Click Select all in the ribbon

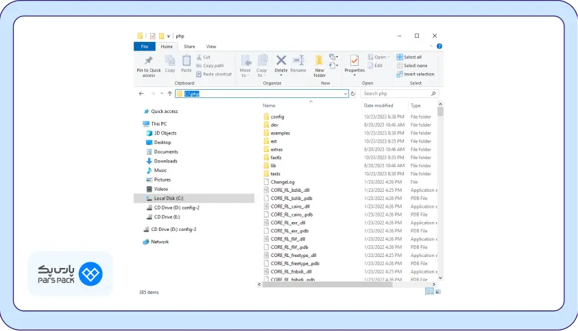tap(409, 57)
